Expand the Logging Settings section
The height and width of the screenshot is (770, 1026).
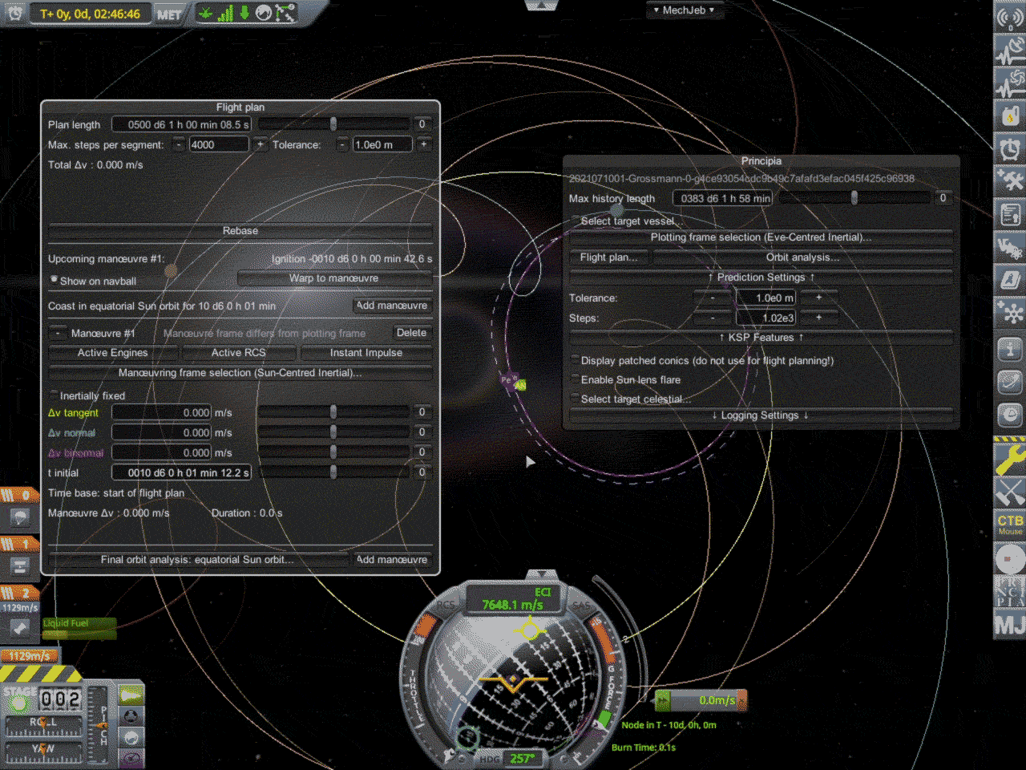pos(760,415)
